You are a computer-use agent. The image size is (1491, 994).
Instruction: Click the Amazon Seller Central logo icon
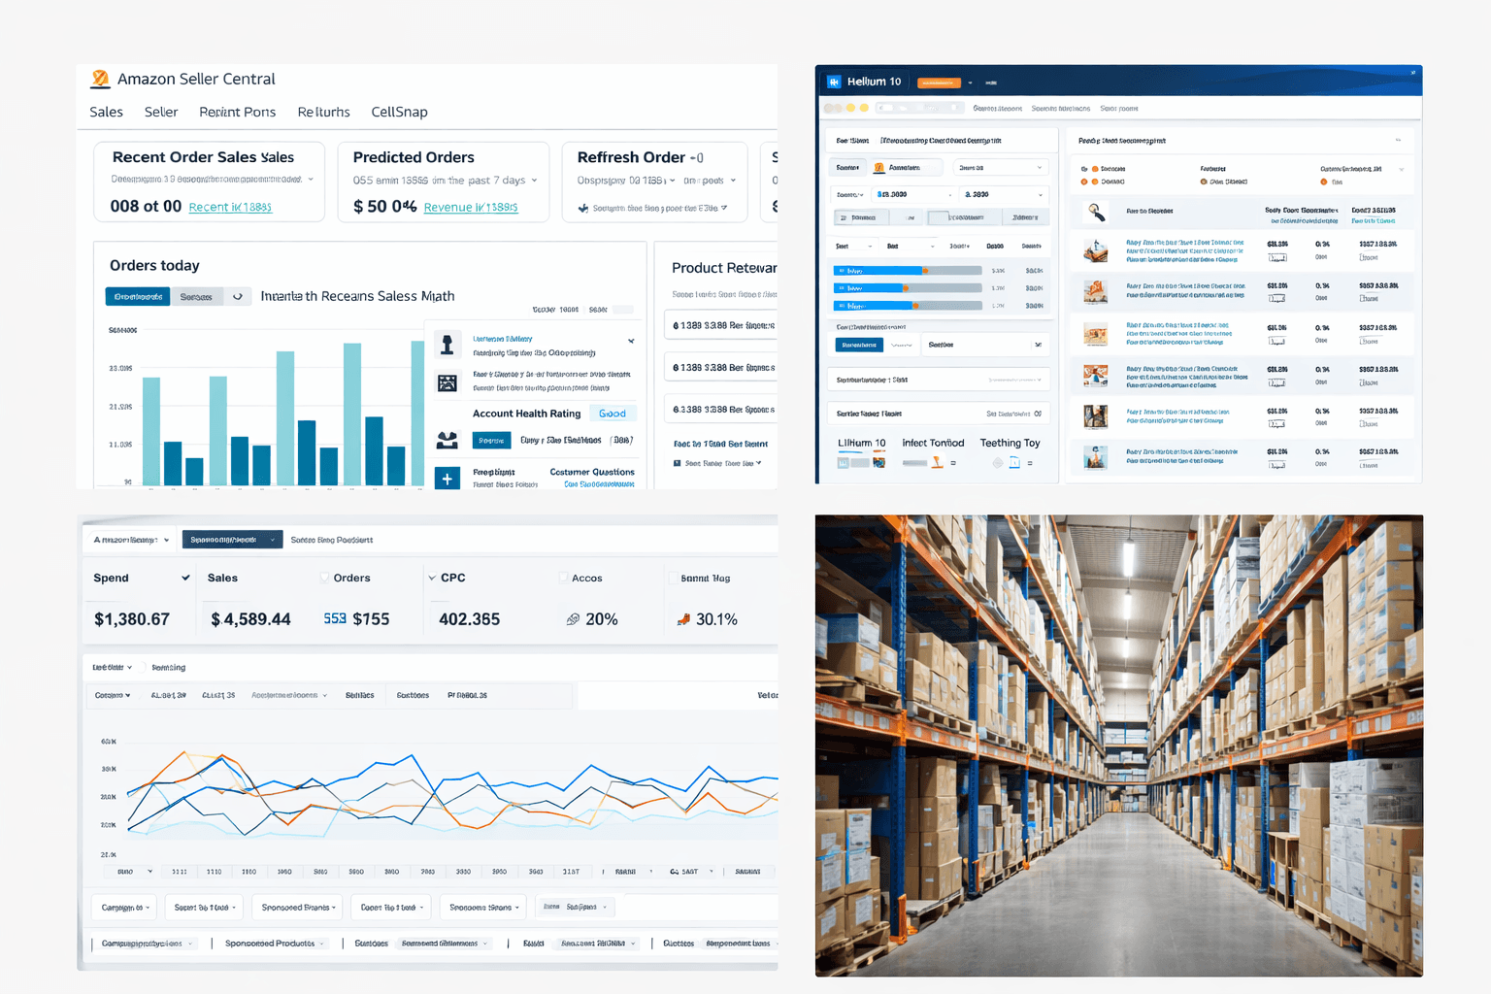point(100,79)
